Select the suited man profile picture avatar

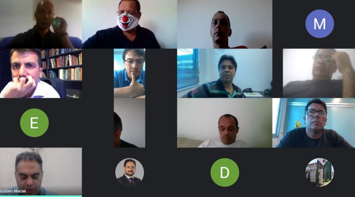tap(130, 172)
